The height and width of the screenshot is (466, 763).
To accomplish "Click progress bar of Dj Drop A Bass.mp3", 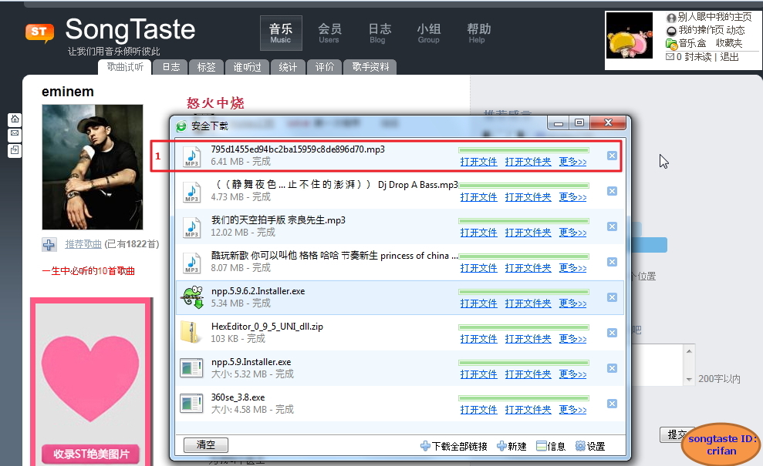I will pyautogui.click(x=523, y=186).
